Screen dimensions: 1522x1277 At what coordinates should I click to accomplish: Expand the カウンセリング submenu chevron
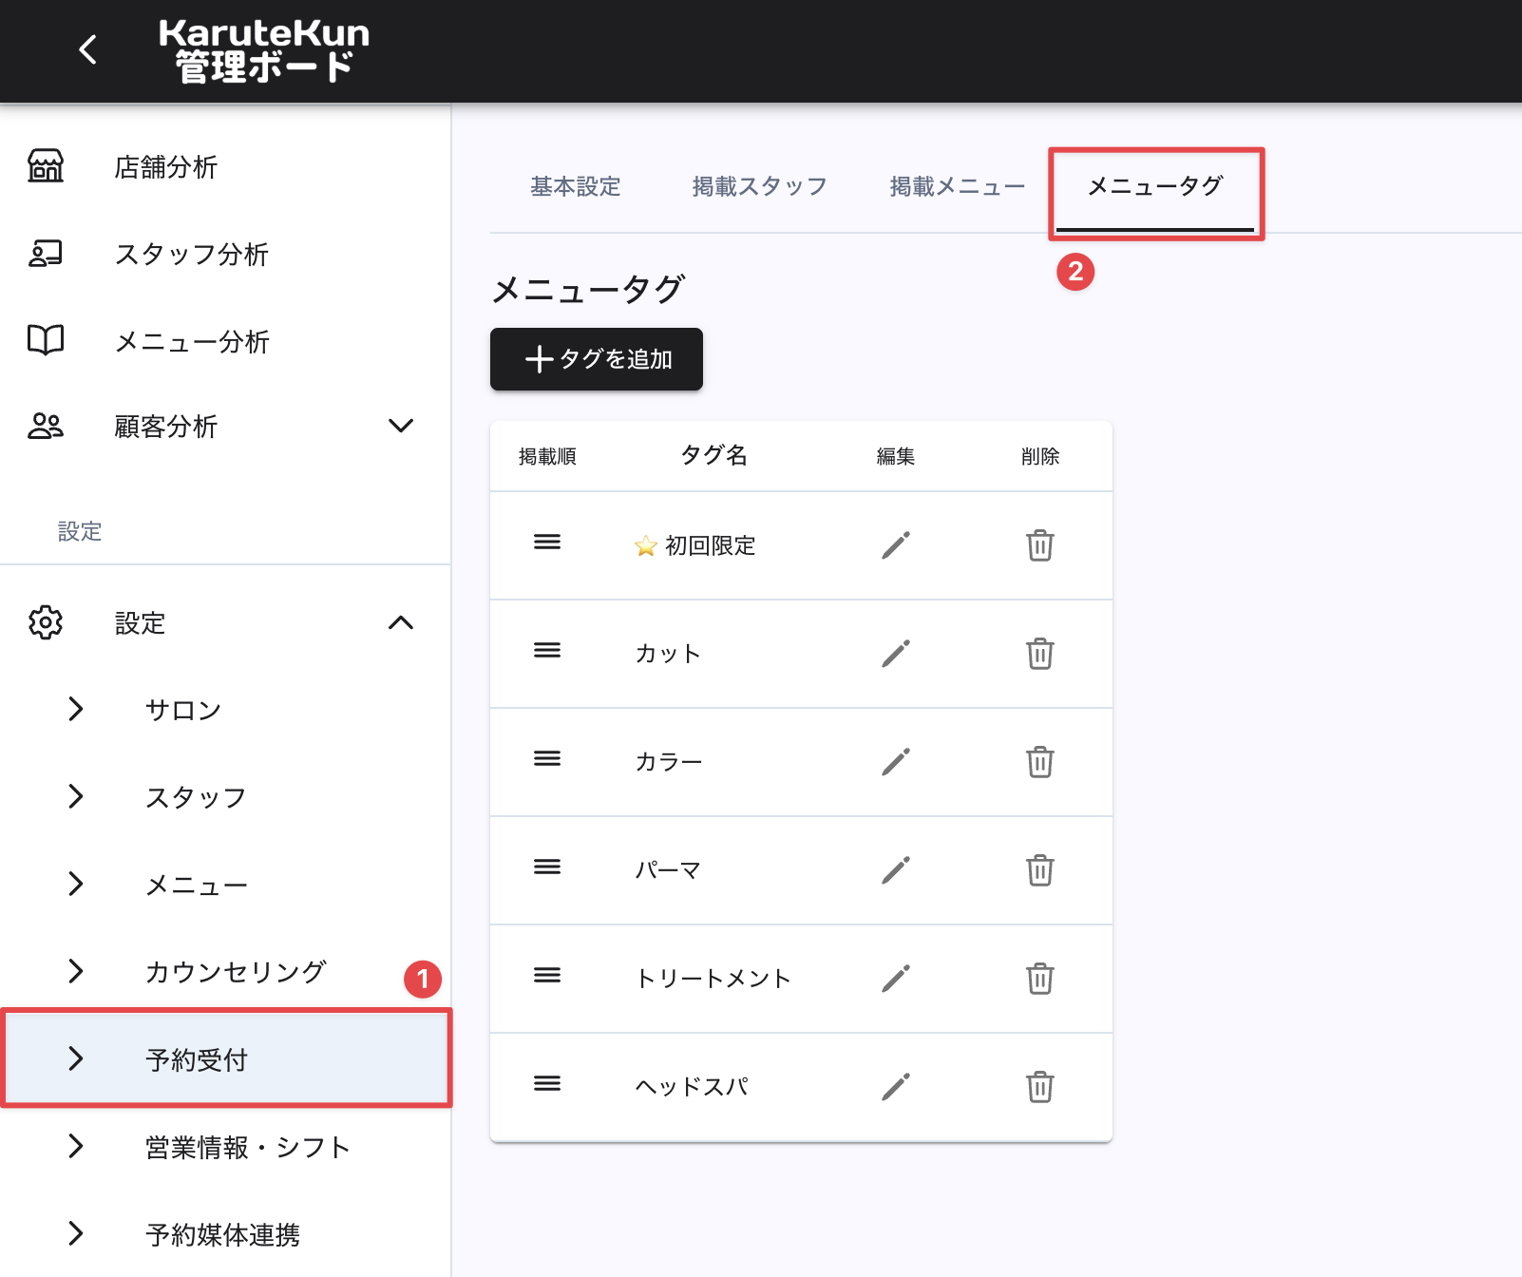point(76,971)
